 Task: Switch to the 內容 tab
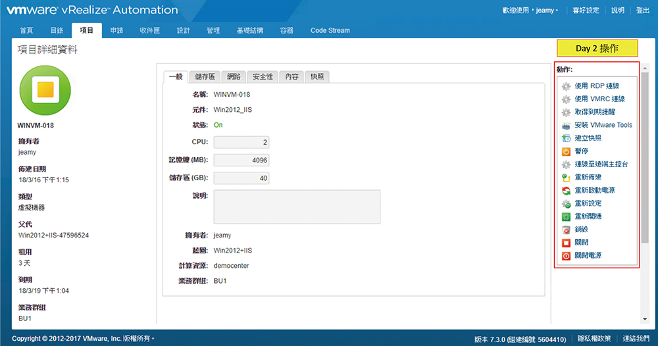tap(291, 76)
